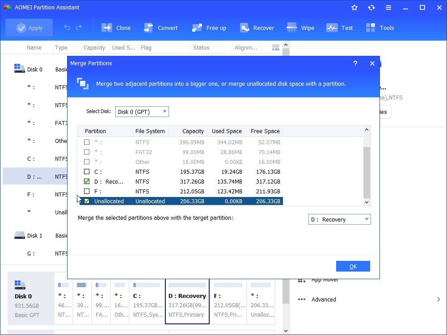Select the D: row in the main partition list
Screen dimensions: 447x335
tap(35, 176)
